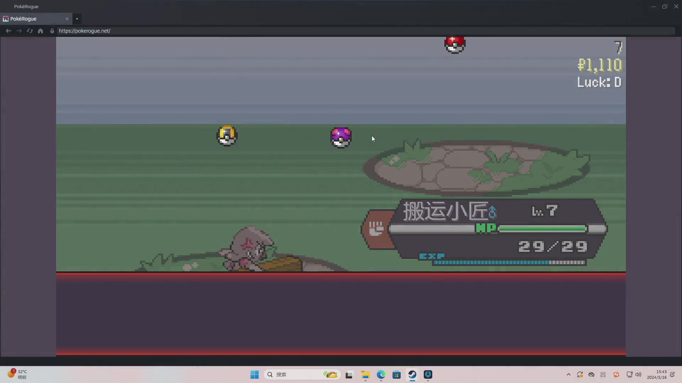Click the green HP bar
This screenshot has height=383, width=682.
pos(542,229)
